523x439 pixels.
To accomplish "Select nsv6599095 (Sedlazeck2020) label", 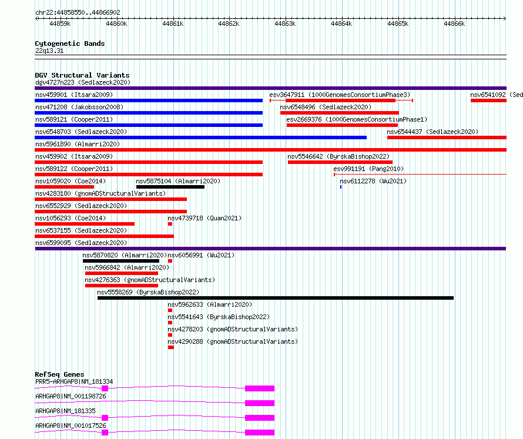I will coord(81,243).
